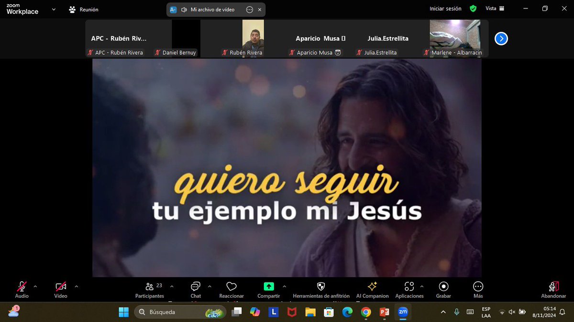Open McAfee from the taskbar
This screenshot has width=574, height=322.
point(292,312)
